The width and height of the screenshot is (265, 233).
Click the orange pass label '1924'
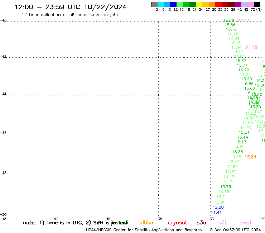click(x=251, y=157)
